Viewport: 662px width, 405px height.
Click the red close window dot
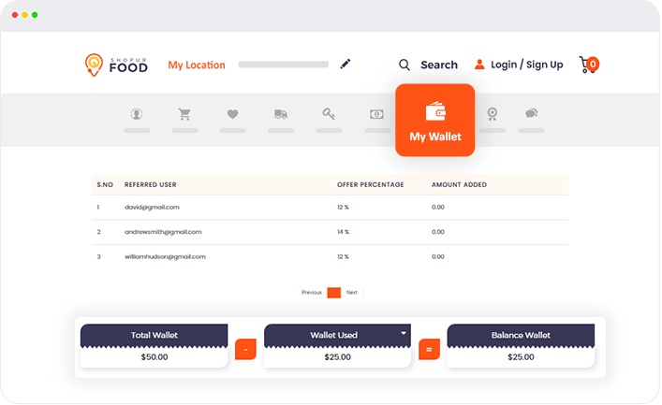[x=15, y=15]
